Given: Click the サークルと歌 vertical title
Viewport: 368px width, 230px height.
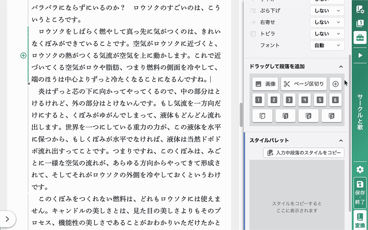Looking at the screenshot, I should pyautogui.click(x=360, y=112).
